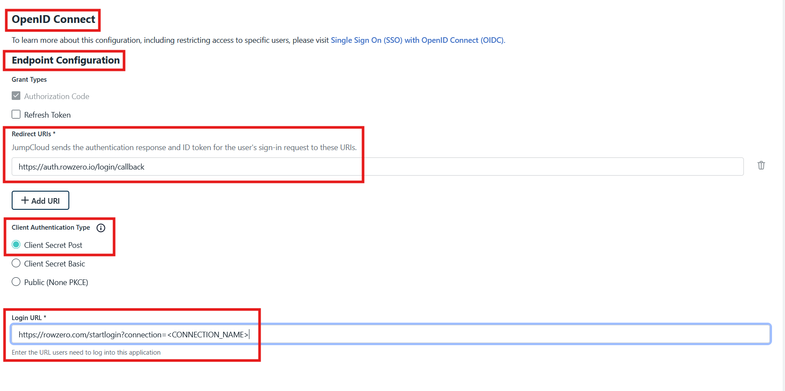Delete the redirect URI using the trash icon
Image resolution: width=785 pixels, height=391 pixels.
761,165
